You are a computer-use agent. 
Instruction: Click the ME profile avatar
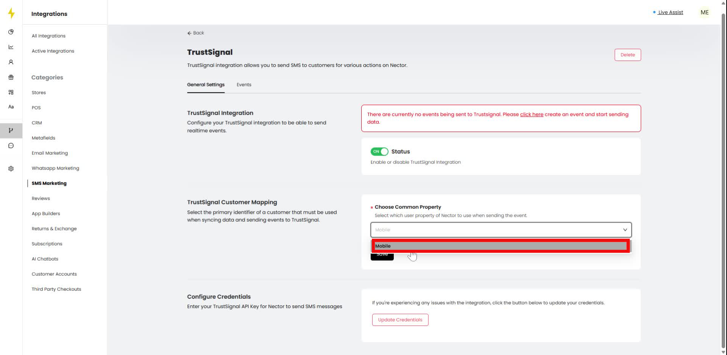tap(704, 12)
